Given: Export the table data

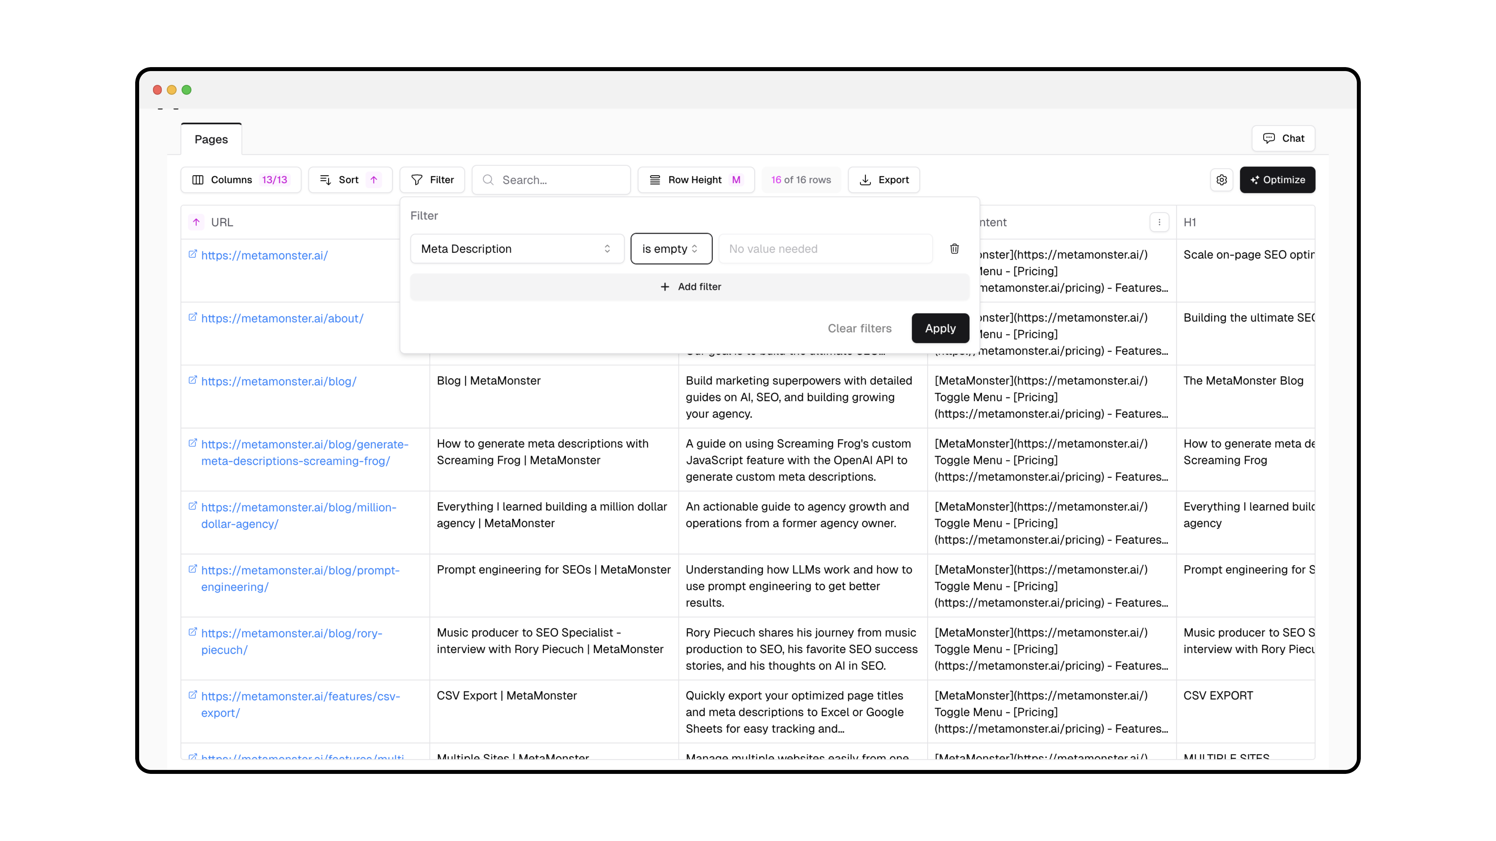Looking at the screenshot, I should [x=883, y=180].
